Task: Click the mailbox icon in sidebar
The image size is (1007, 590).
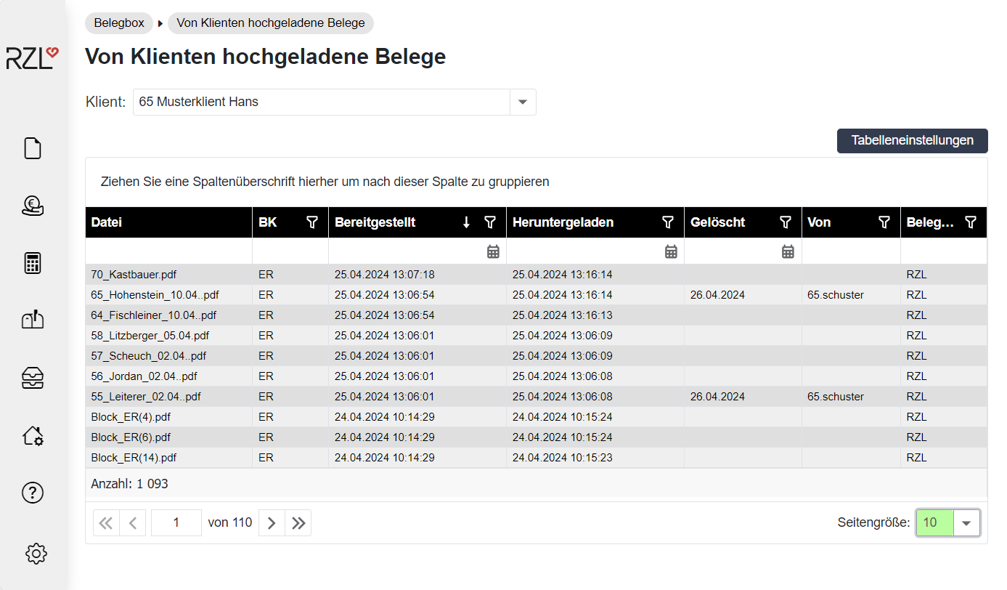Action: (x=33, y=320)
